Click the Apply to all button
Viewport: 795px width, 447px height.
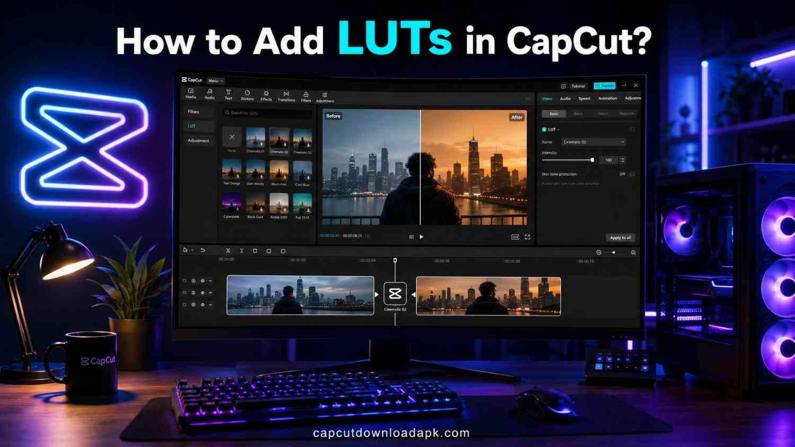pos(620,238)
